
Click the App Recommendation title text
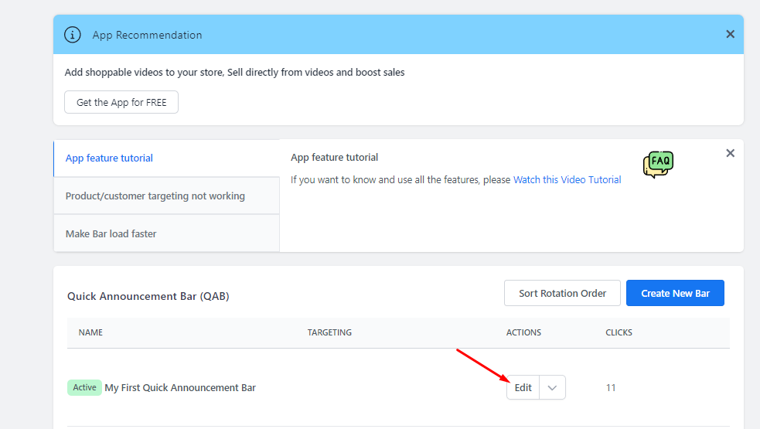[148, 35]
